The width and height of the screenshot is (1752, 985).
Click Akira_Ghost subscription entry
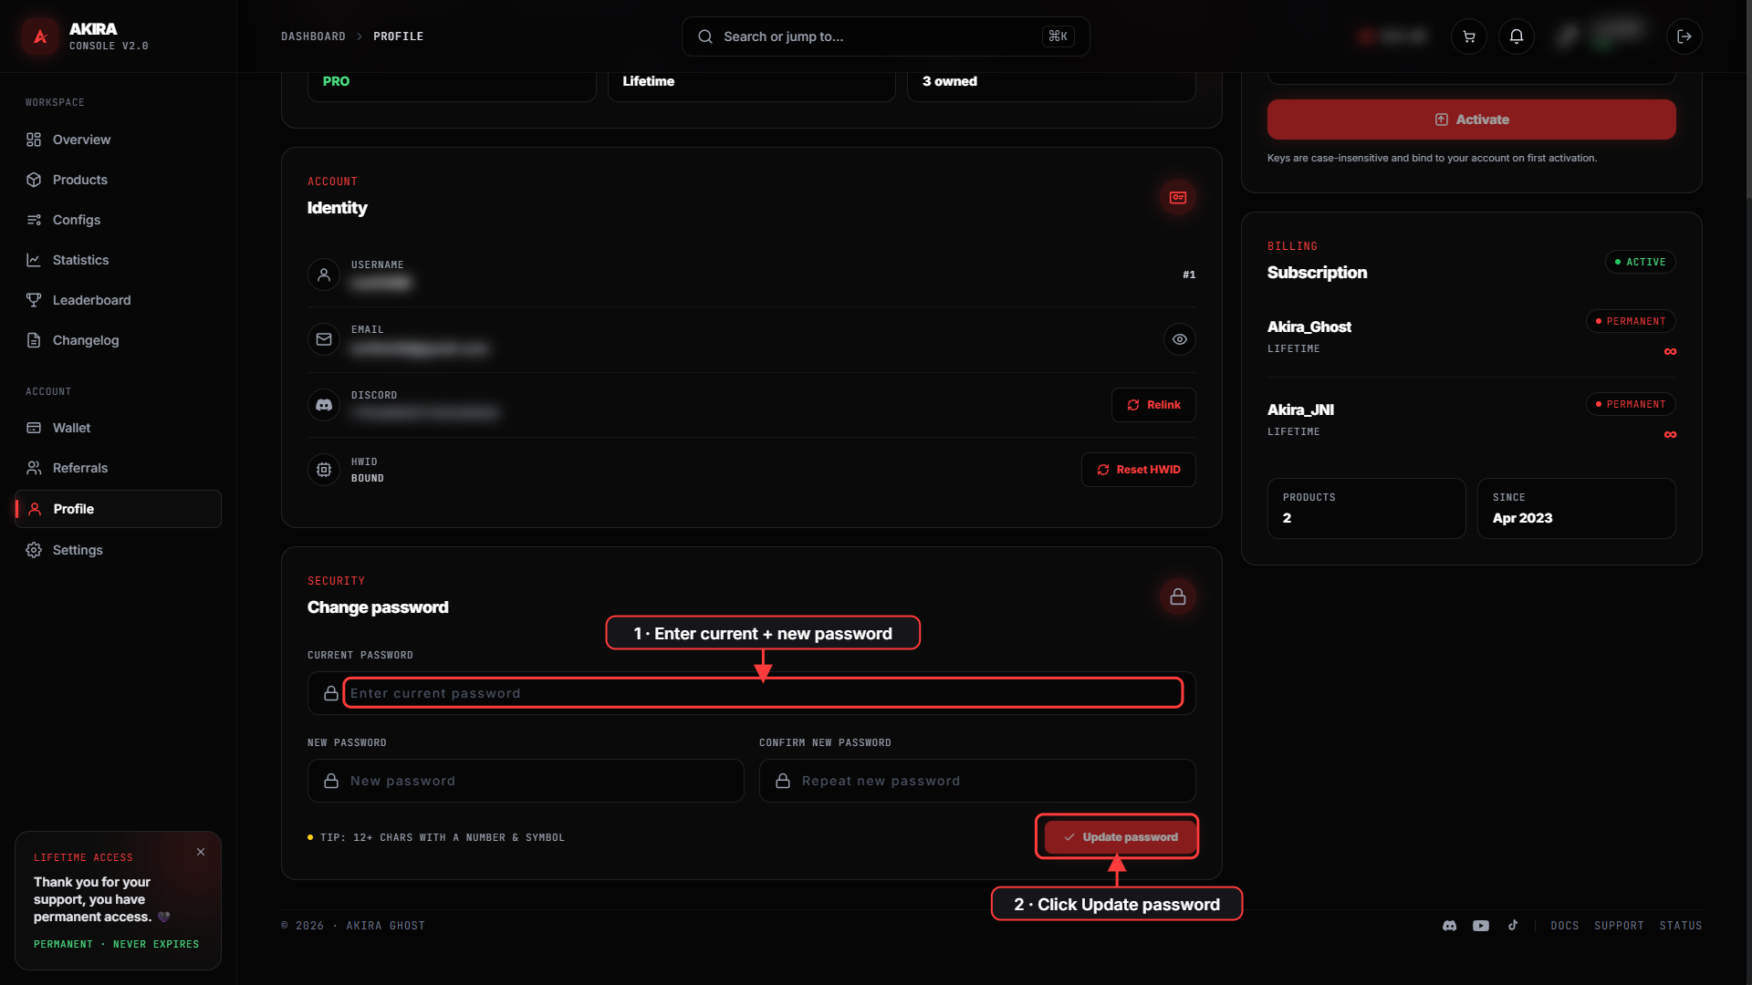[x=1471, y=336]
